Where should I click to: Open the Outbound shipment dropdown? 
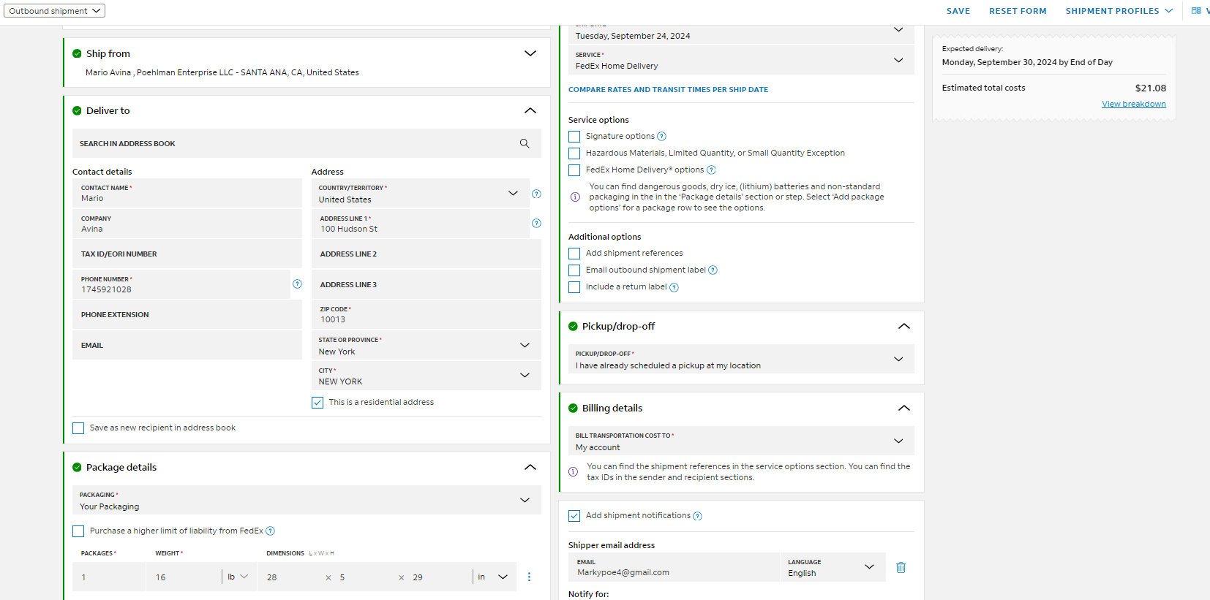tap(54, 11)
